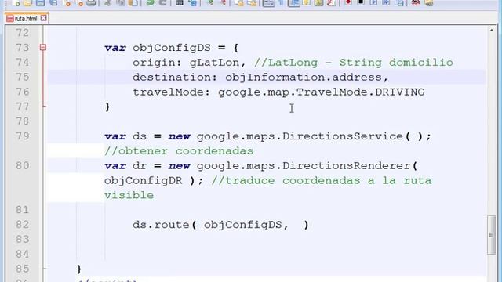Click the Save recorded macro icon
Screen dimensions: 502x282
coord(399,3)
